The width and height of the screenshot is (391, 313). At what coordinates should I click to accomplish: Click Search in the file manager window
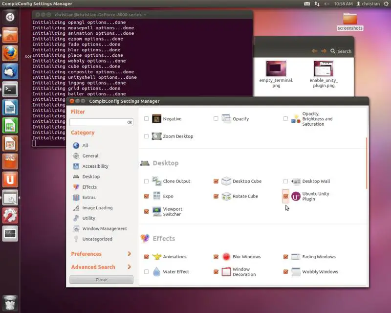coord(341,51)
